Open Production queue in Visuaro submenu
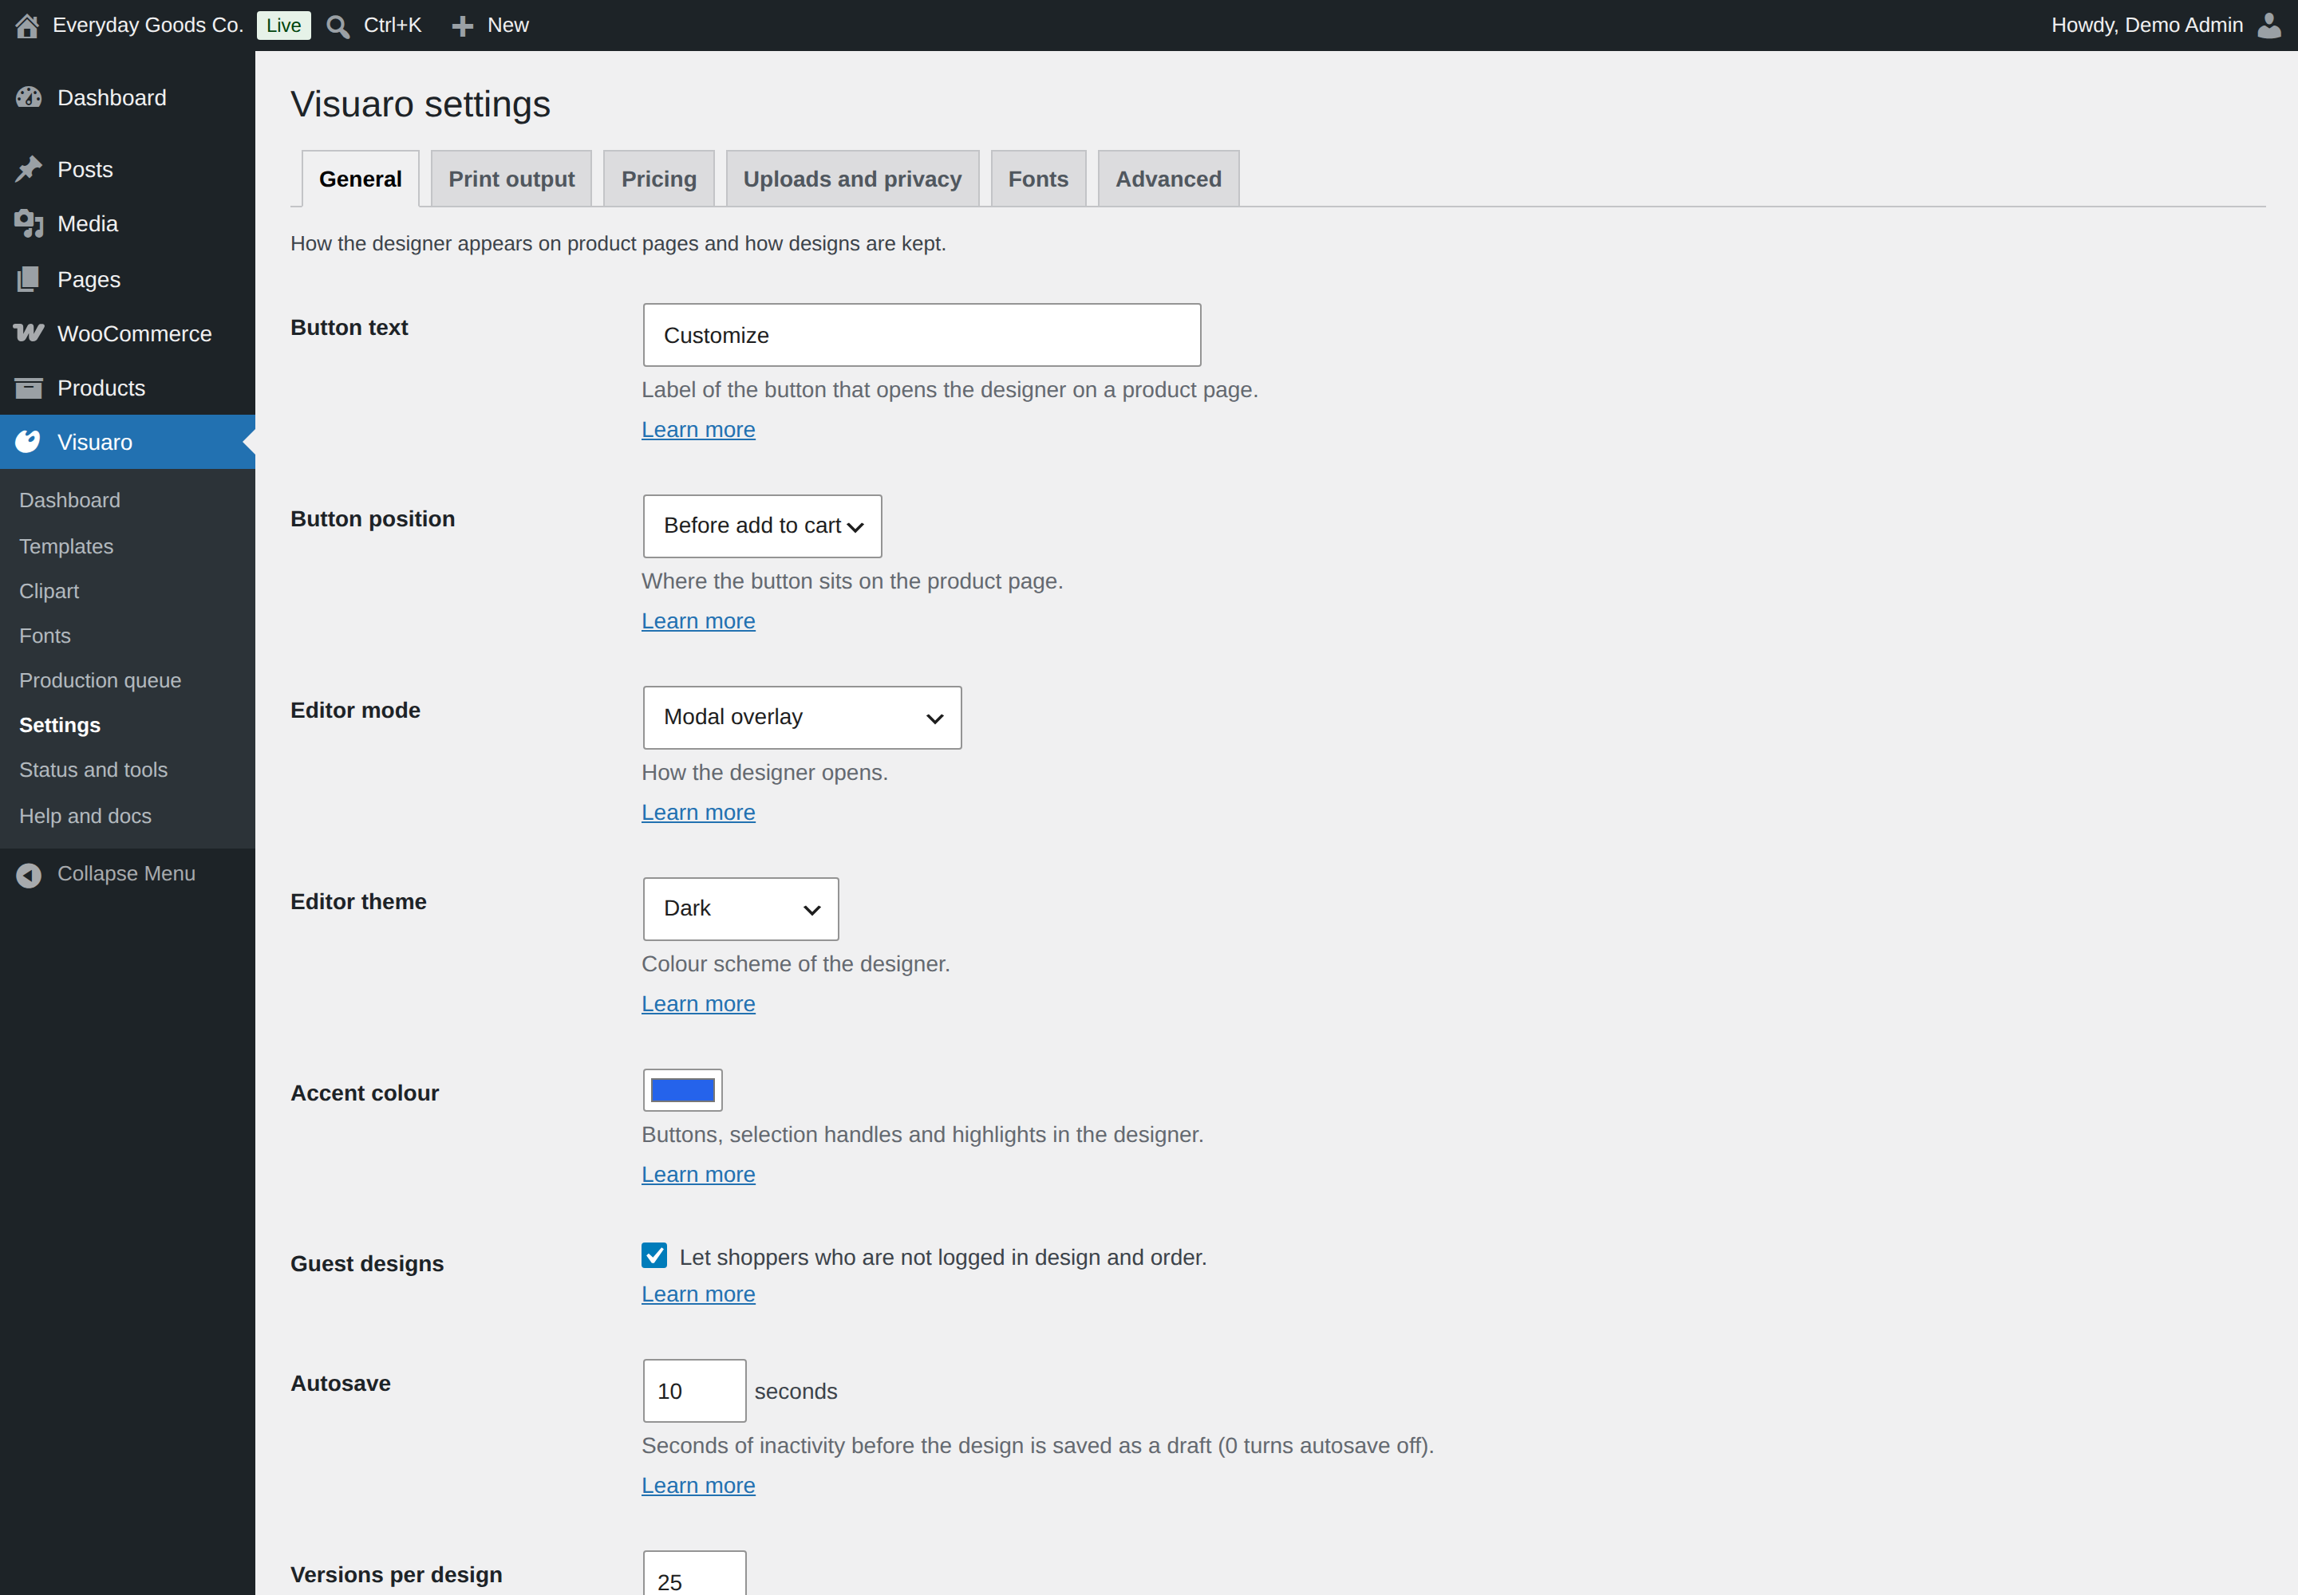The image size is (2298, 1595). tap(100, 680)
